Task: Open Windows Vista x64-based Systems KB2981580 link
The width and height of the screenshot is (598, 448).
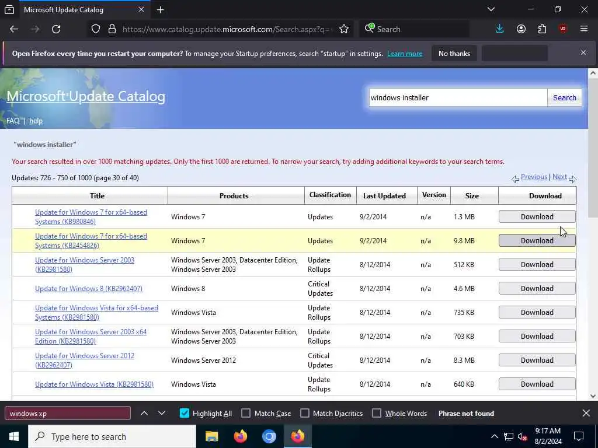Action: tap(96, 313)
